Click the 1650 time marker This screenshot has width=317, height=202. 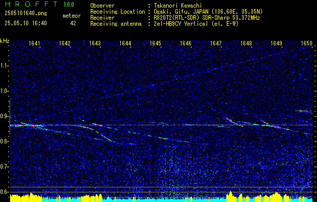point(307,43)
